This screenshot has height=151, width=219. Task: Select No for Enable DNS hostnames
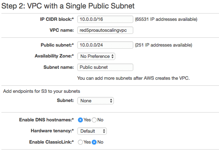(94, 120)
